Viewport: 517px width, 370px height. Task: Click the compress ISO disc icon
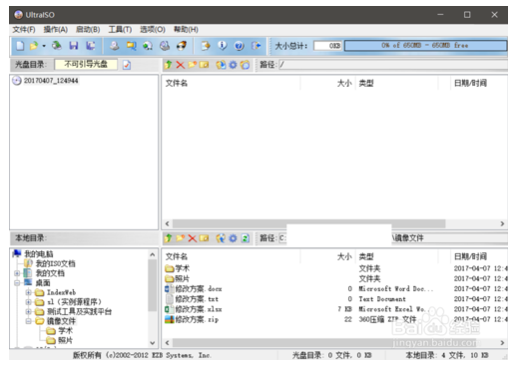click(x=148, y=46)
